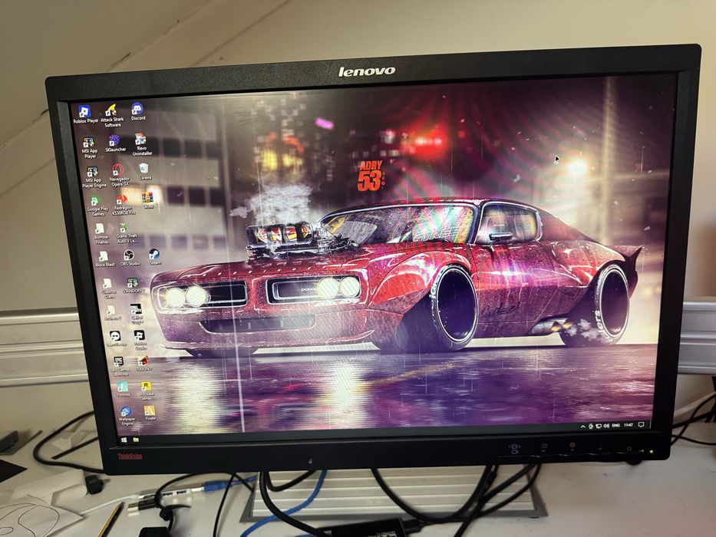
Task: Open the Roblox Studio shortcut
Action: point(140,340)
